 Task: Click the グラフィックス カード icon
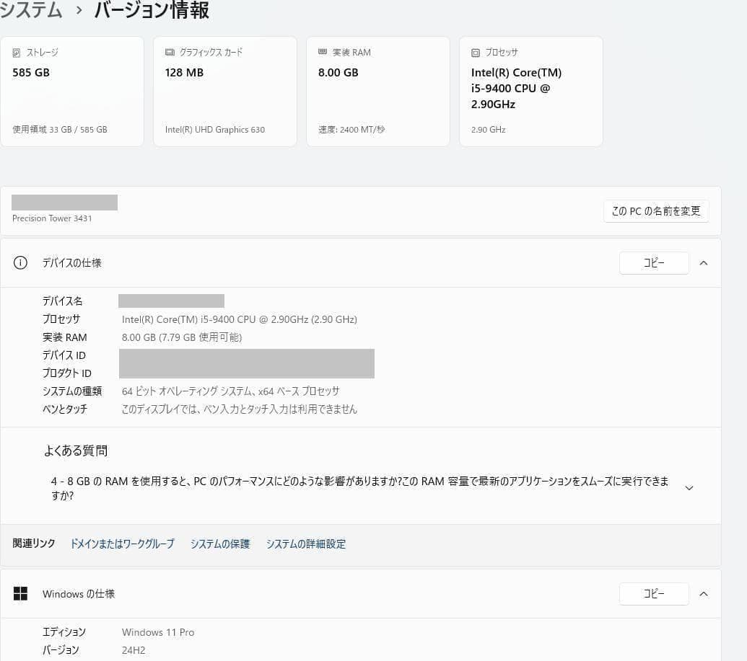(169, 52)
